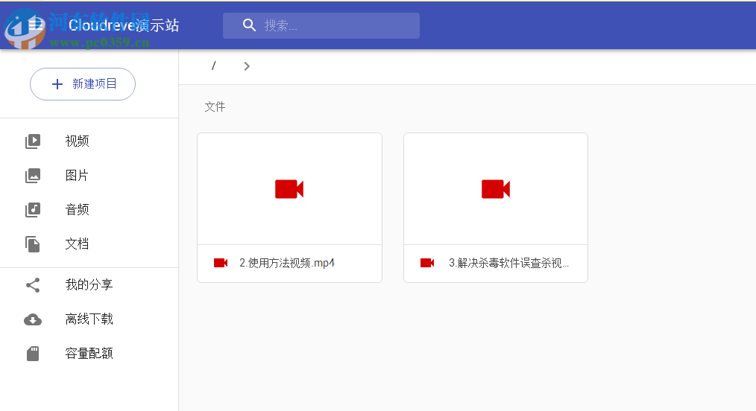Open the 音频 category
Screen dimensions: 756x411
77,209
